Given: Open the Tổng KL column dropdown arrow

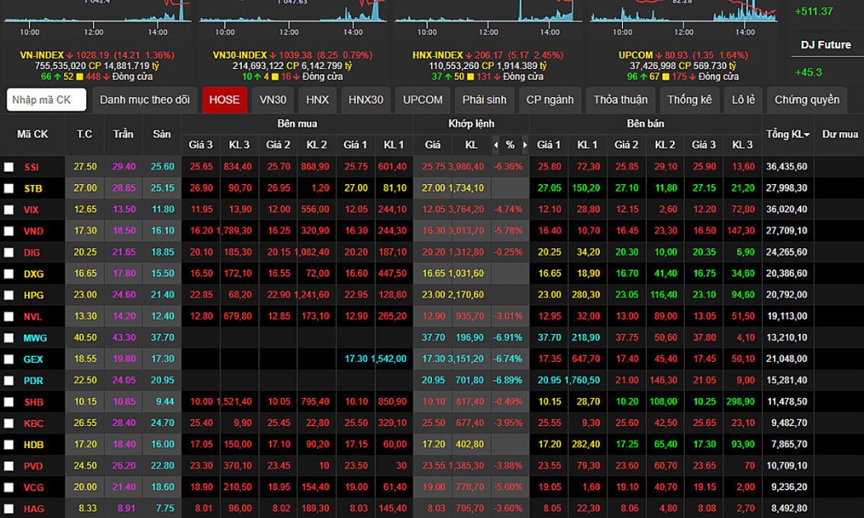Looking at the screenshot, I should (807, 135).
